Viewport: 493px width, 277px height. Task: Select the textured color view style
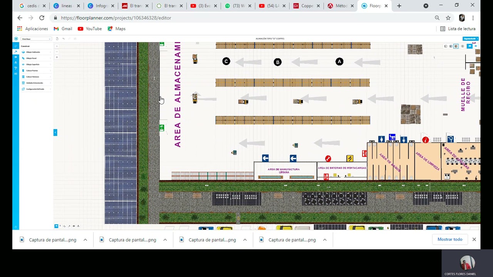point(456,46)
